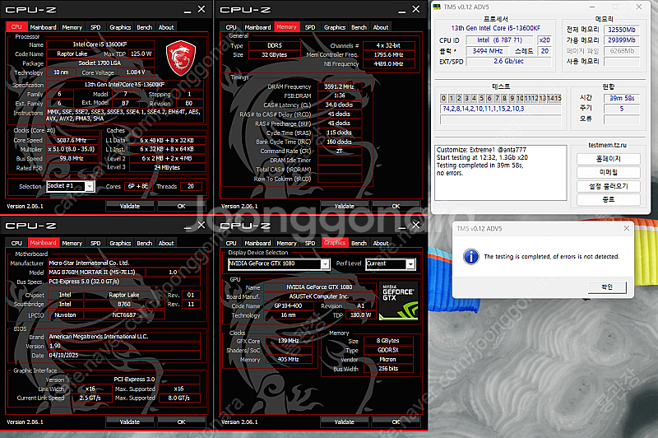Click OK in the Graphics-tab CPU-Z window
Screen dimensions: 658x438
pyautogui.click(x=396, y=422)
